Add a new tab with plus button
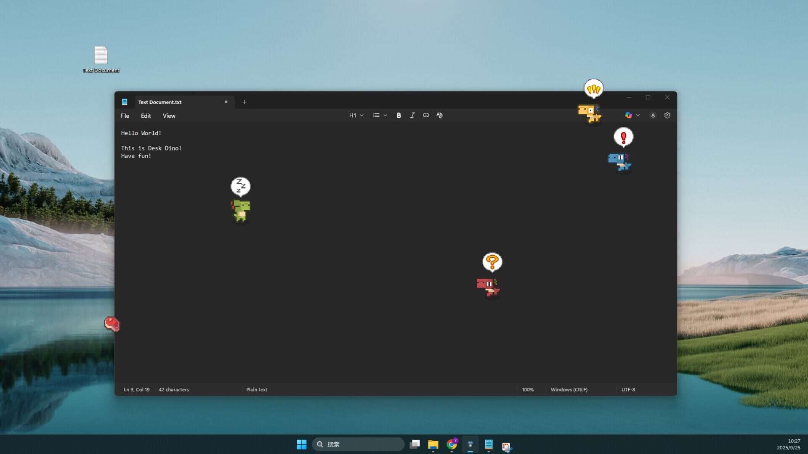The width and height of the screenshot is (808, 454). coord(244,102)
